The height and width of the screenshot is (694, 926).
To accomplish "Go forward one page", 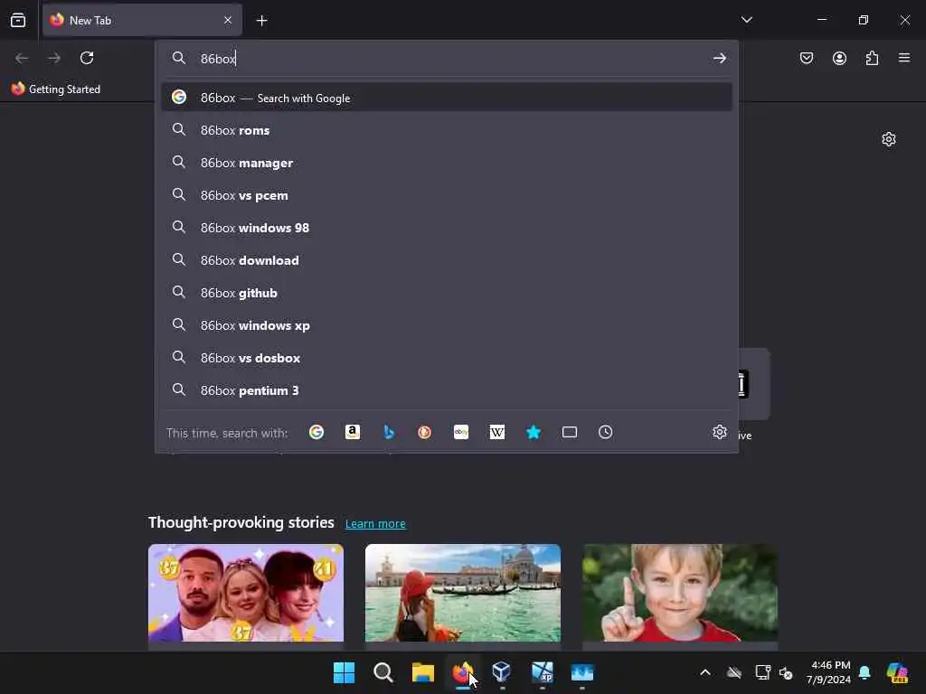I will coord(53,58).
